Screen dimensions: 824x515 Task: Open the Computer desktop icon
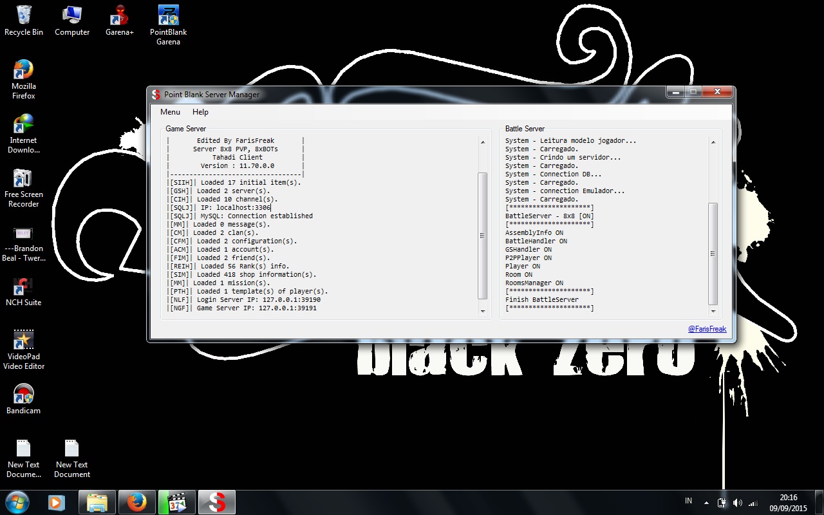point(72,21)
